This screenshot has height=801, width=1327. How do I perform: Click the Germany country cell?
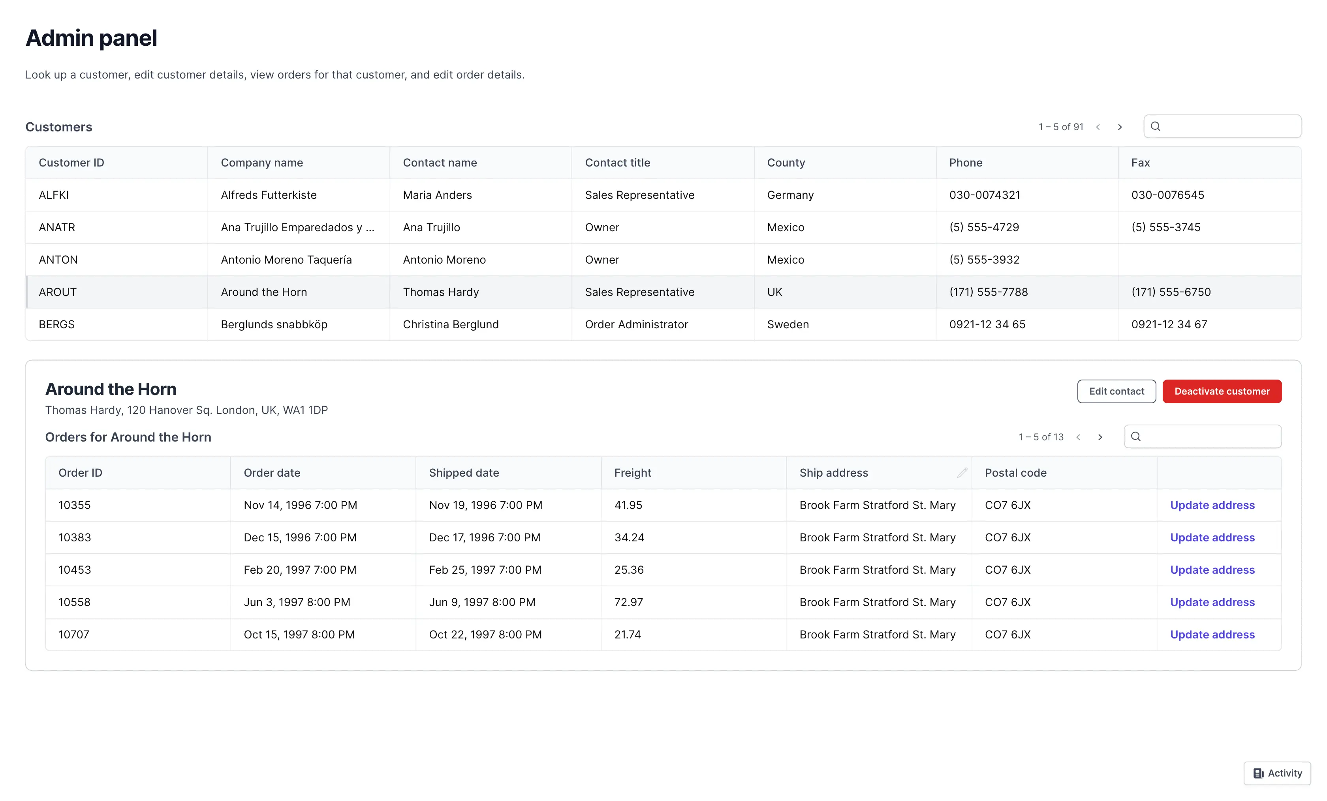845,195
